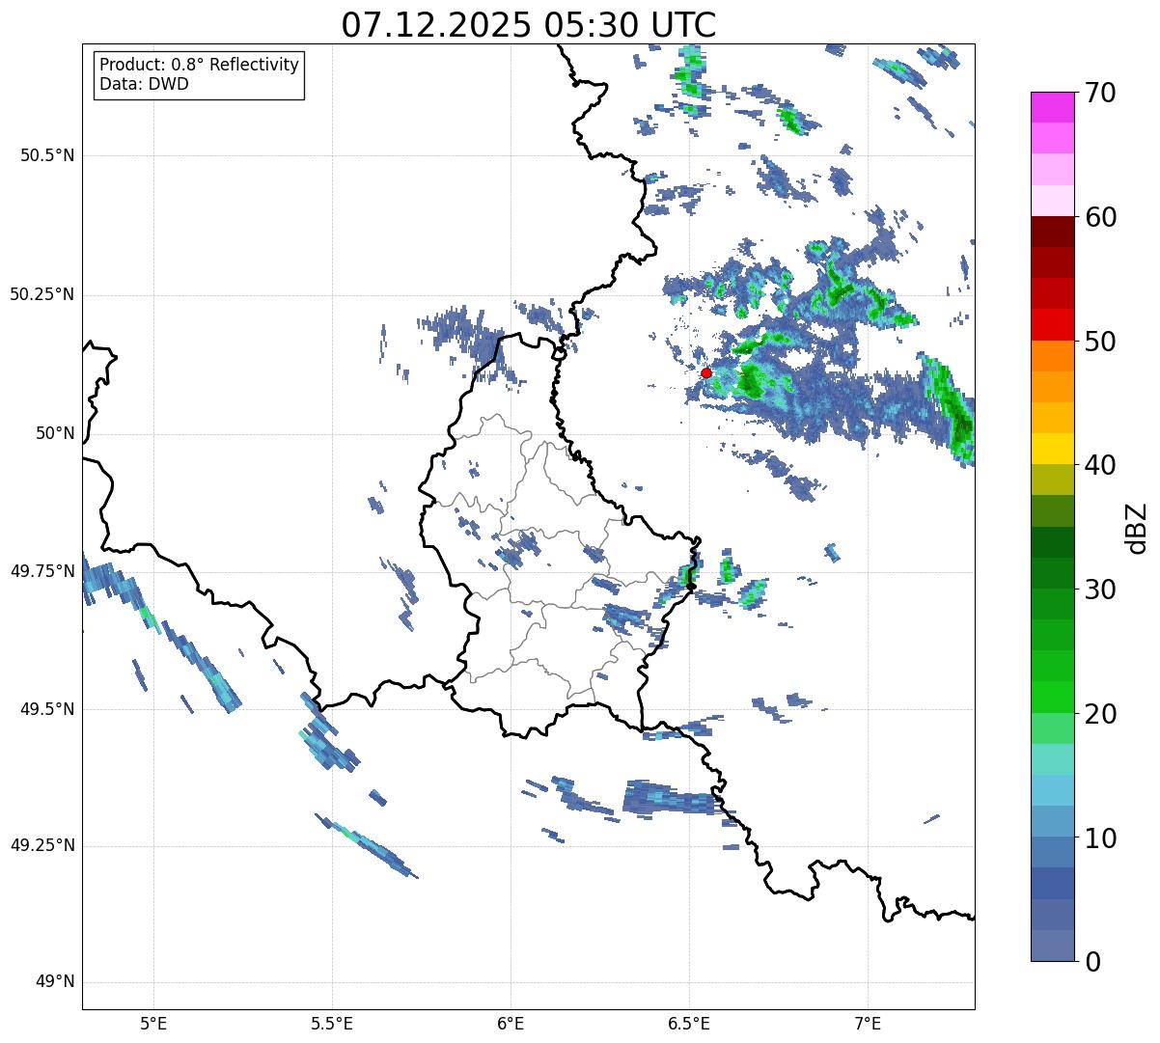
Task: Click the latitude label 49.75°N
Action: point(42,571)
